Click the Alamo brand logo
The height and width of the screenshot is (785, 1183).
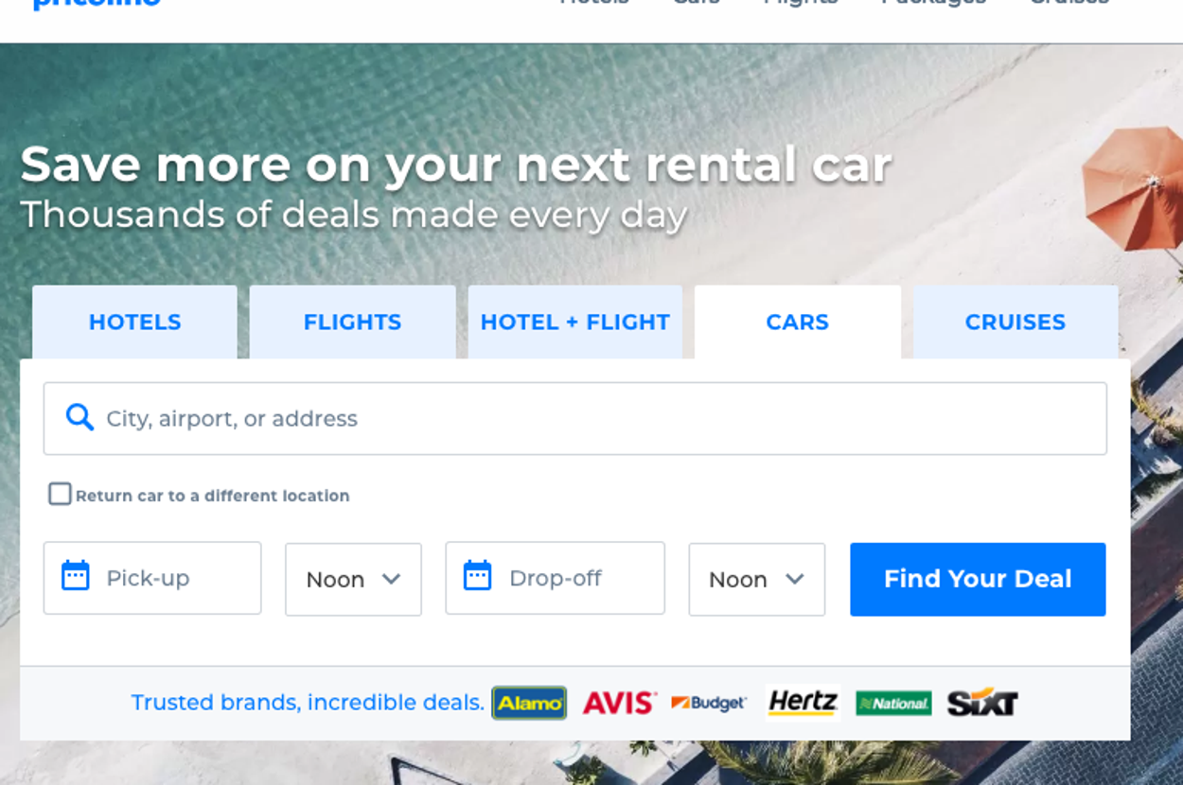tap(529, 703)
